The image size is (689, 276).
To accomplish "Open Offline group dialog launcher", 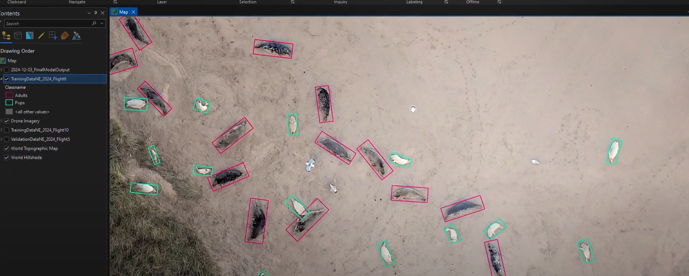I will point(499,2).
